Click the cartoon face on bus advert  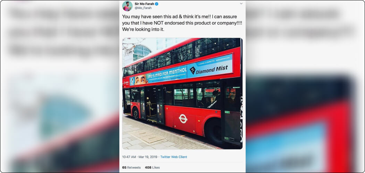point(141,80)
